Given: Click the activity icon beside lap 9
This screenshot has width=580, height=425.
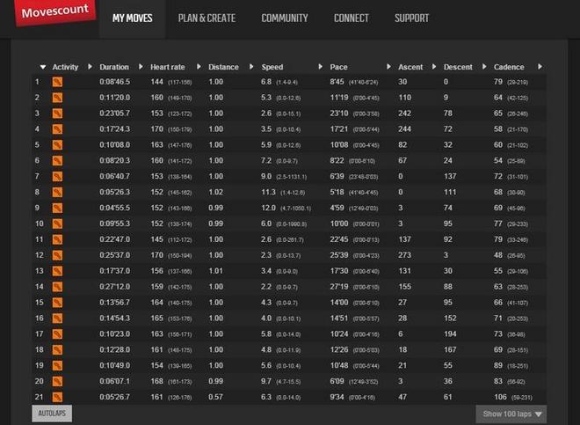Looking at the screenshot, I should pos(58,208).
